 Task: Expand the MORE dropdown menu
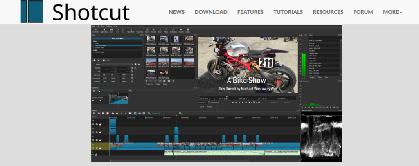392,12
